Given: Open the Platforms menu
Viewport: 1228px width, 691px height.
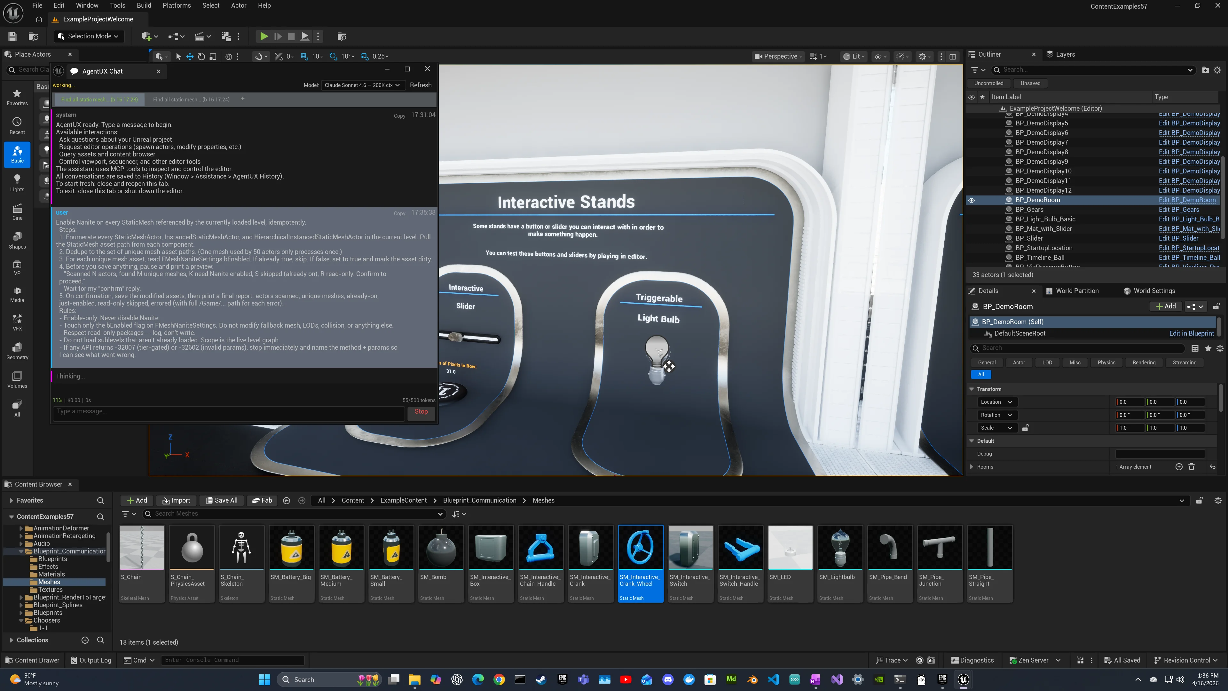Looking at the screenshot, I should click(x=177, y=5).
